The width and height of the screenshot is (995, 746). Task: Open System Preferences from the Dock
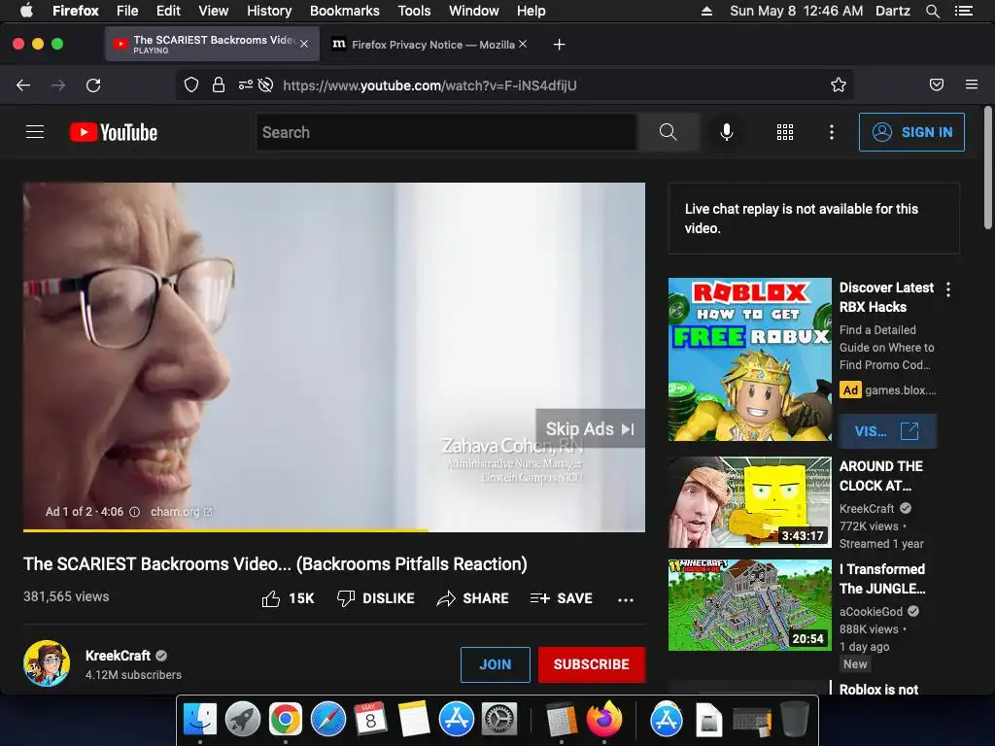tap(499, 719)
